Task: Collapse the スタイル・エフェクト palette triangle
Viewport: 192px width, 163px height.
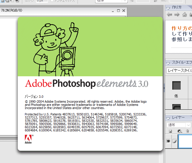Action: (168, 63)
